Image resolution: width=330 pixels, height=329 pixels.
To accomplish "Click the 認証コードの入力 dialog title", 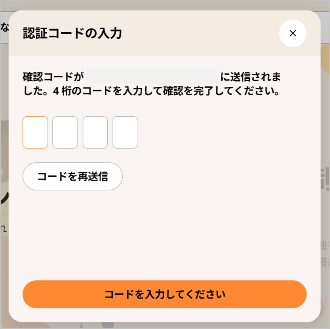I will [x=72, y=33].
